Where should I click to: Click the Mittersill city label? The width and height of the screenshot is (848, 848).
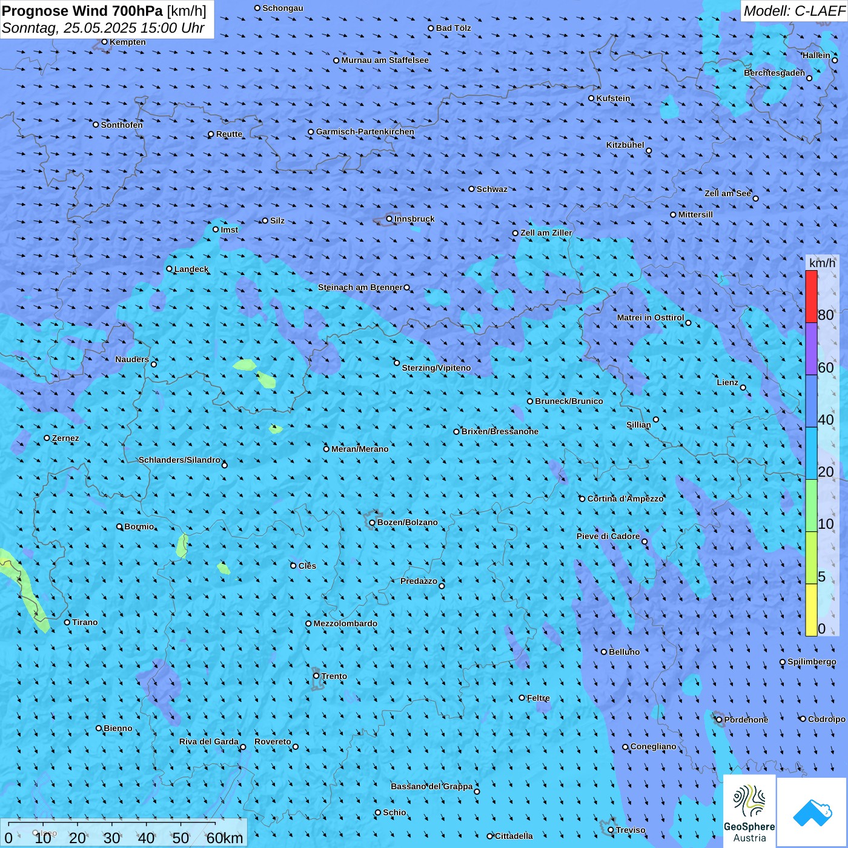(695, 214)
